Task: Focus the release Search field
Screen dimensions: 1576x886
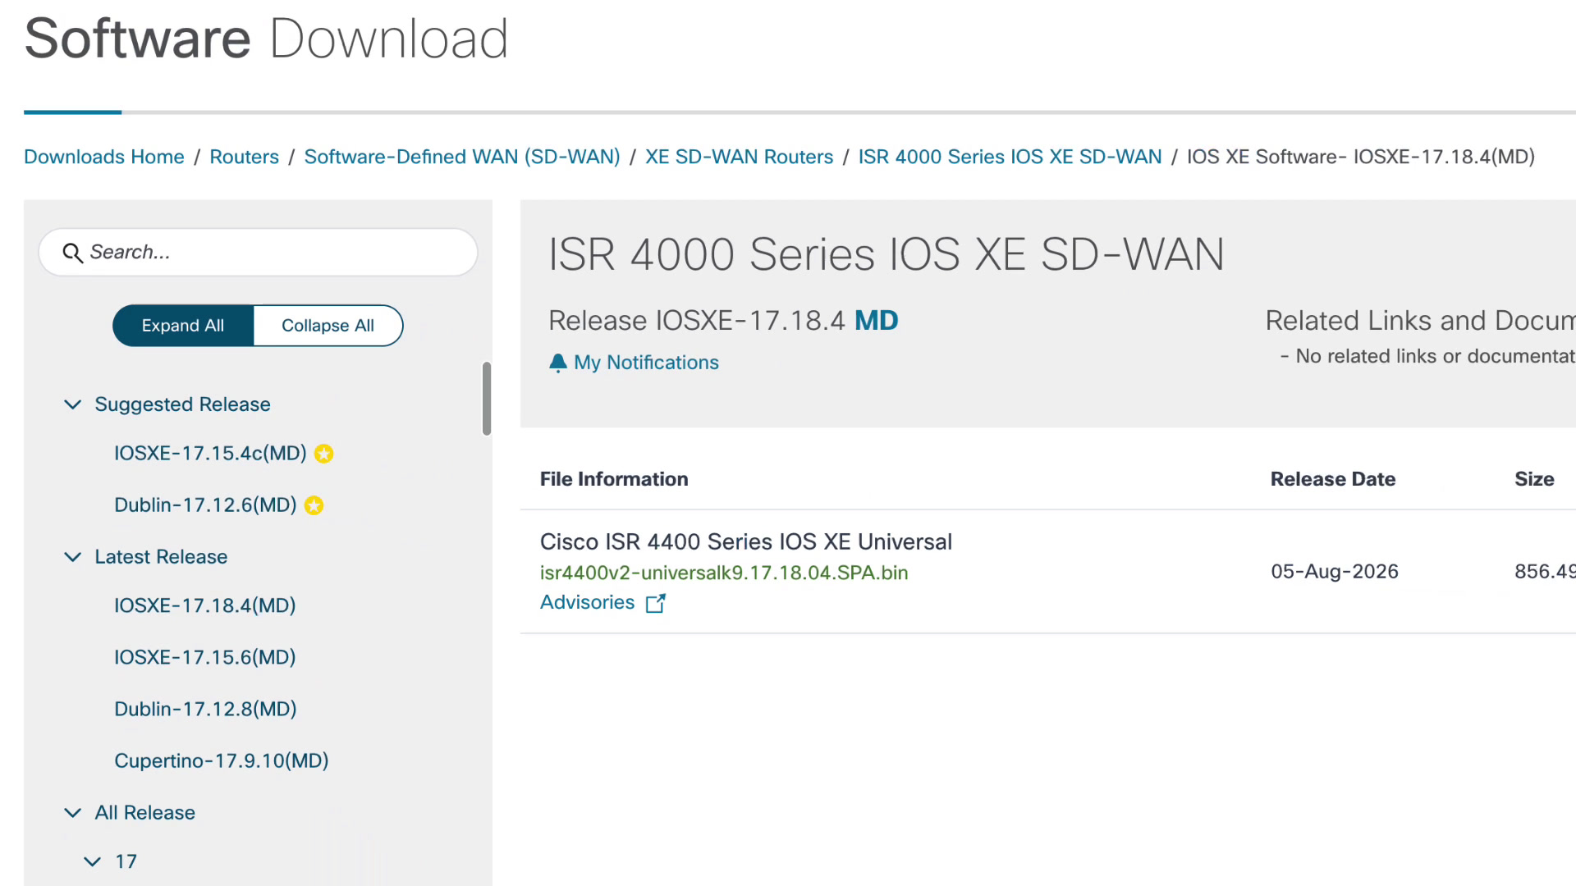Action: pyautogui.click(x=258, y=252)
